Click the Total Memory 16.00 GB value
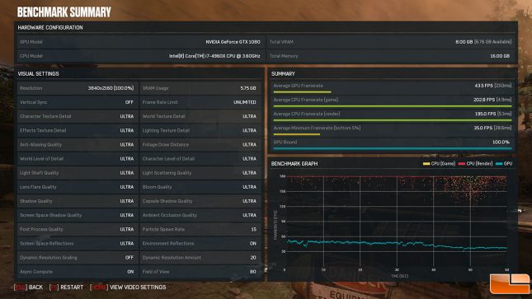 [x=500, y=56]
